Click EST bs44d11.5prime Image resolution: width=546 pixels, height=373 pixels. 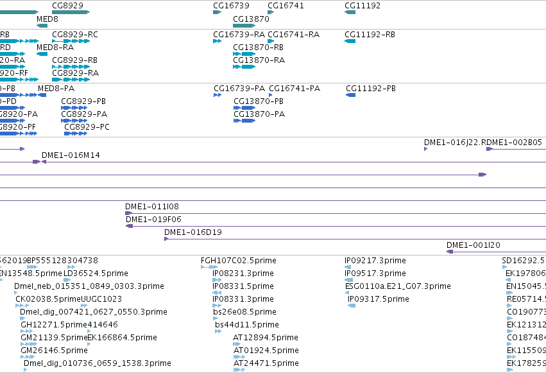pyautogui.click(x=218, y=331)
